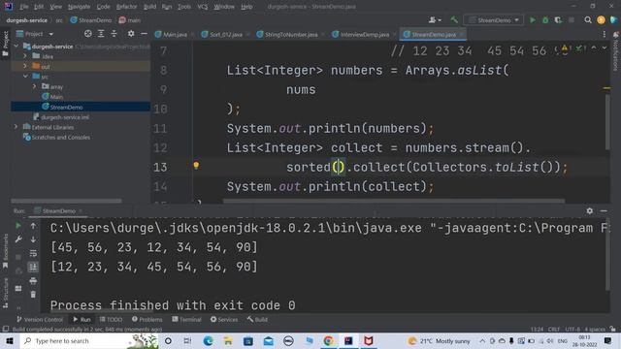The height and width of the screenshot is (349, 621).
Task: Open the user account dropdown icon
Action: tap(435, 19)
